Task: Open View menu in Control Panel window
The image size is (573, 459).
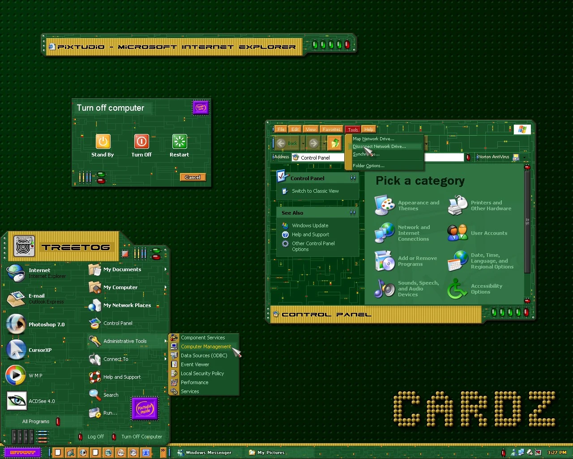Action: click(x=311, y=129)
